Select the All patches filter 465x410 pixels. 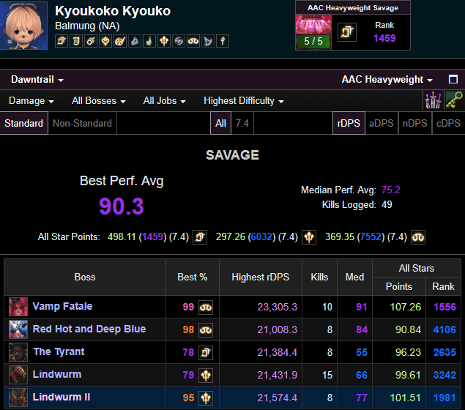(x=220, y=123)
